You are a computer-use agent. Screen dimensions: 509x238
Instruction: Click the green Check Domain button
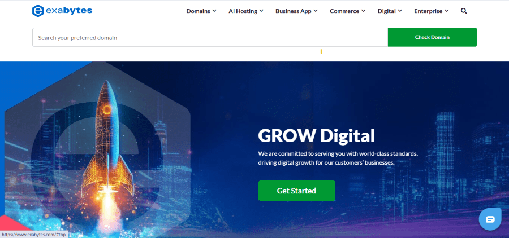[432, 37]
